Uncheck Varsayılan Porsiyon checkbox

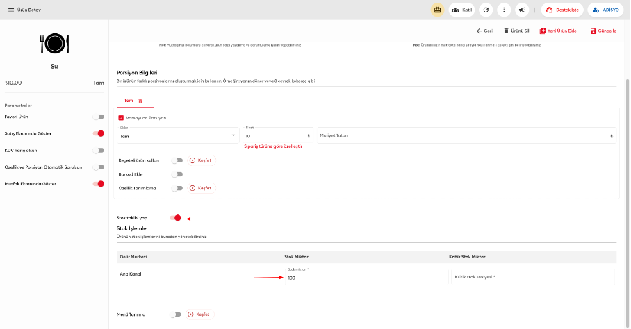[x=121, y=118]
